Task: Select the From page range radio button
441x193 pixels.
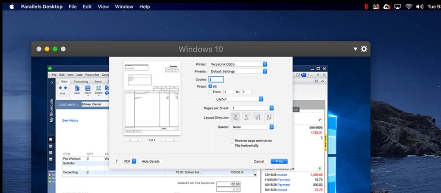Action: pos(210,92)
